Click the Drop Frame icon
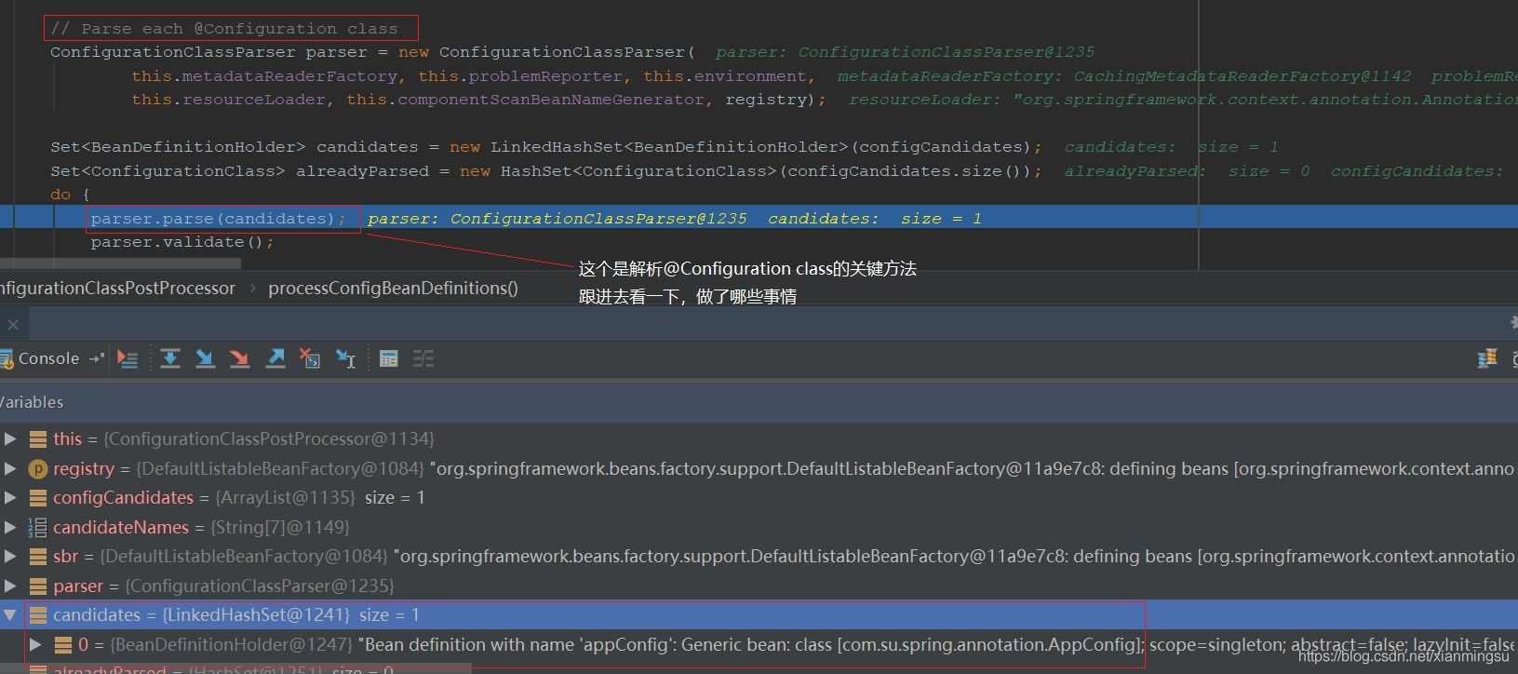 coord(310,359)
